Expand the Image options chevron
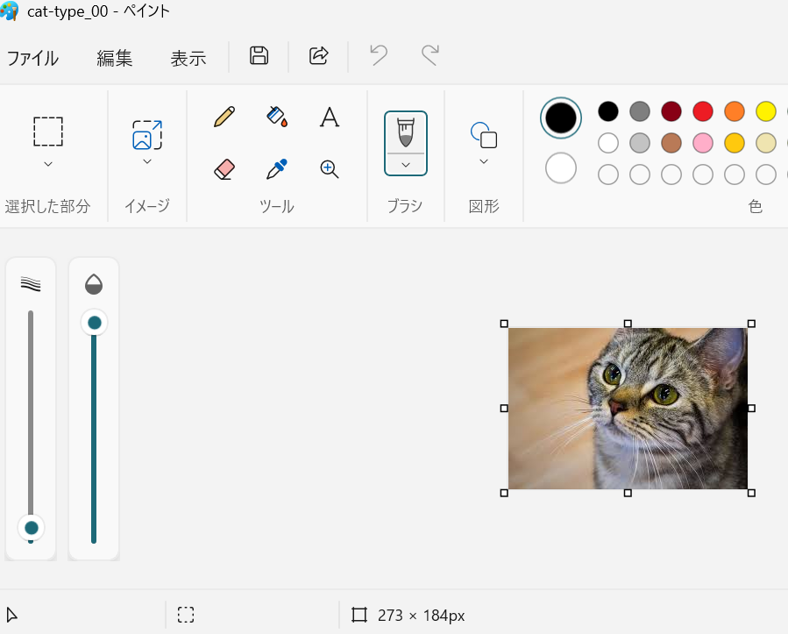The image size is (788, 634). point(147,161)
